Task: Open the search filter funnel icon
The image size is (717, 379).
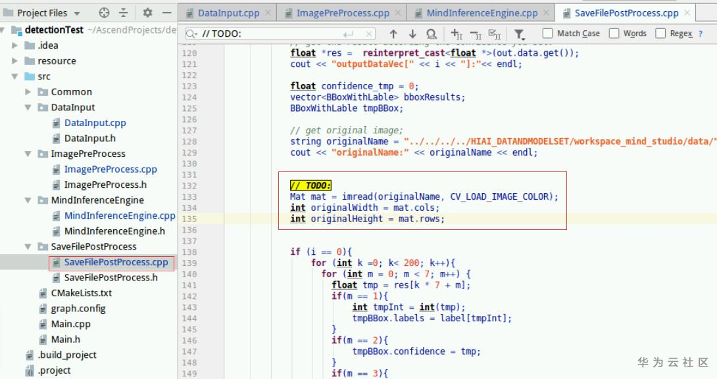Action: pyautogui.click(x=519, y=34)
